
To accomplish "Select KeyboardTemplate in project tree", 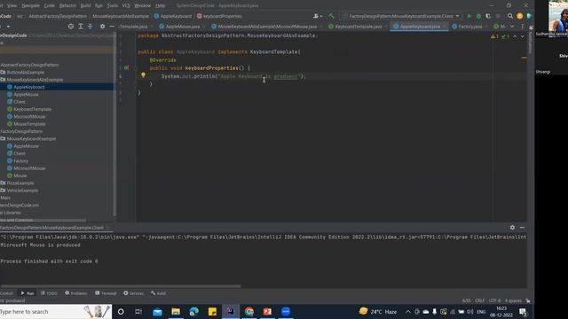I will [x=32, y=109].
